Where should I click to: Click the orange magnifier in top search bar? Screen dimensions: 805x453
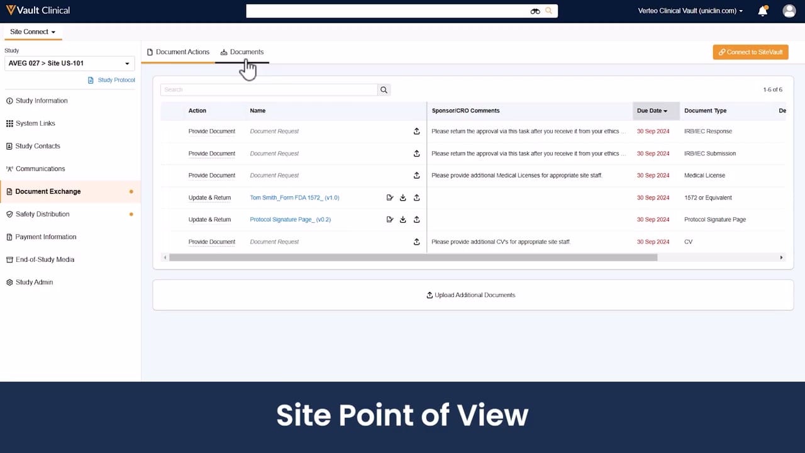coord(549,11)
